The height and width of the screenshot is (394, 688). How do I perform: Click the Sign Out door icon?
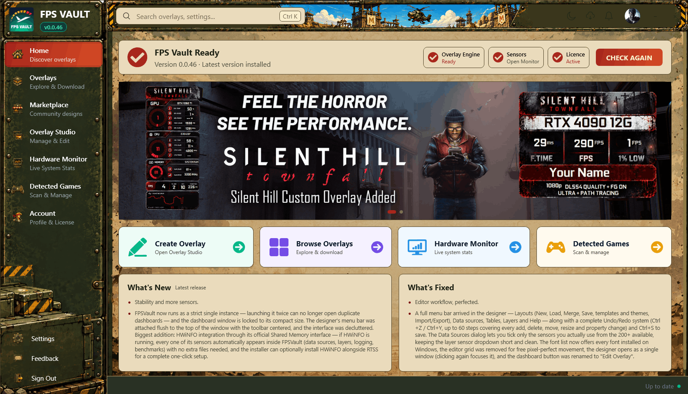(x=19, y=378)
